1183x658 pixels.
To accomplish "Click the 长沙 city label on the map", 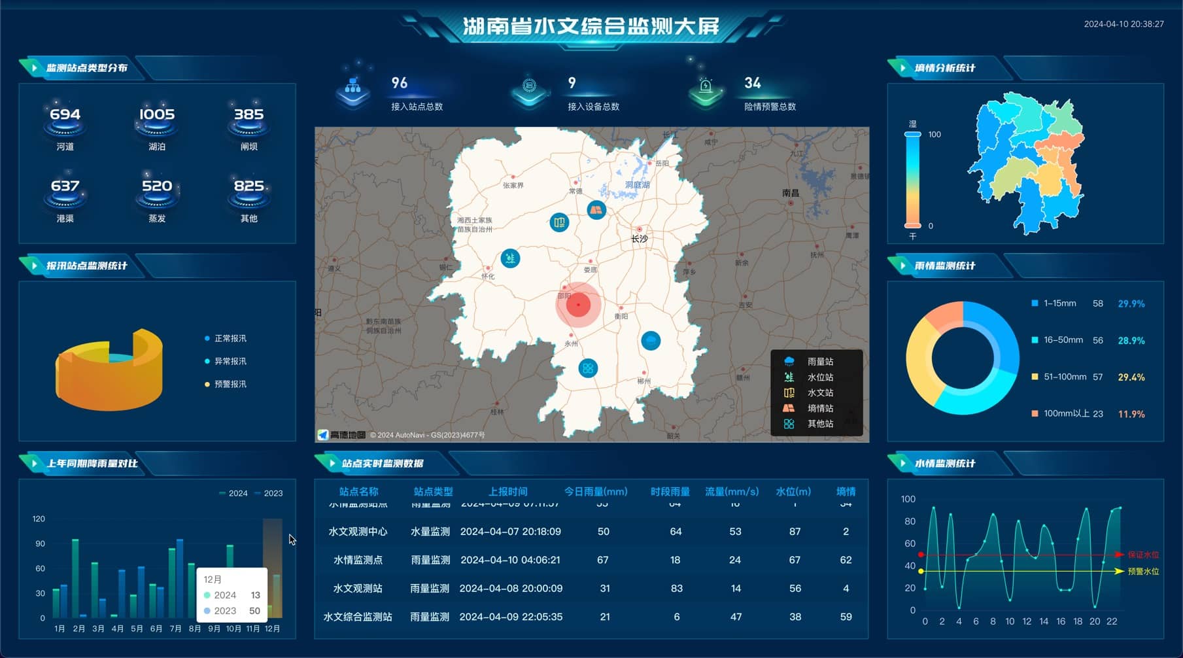I will pyautogui.click(x=640, y=239).
